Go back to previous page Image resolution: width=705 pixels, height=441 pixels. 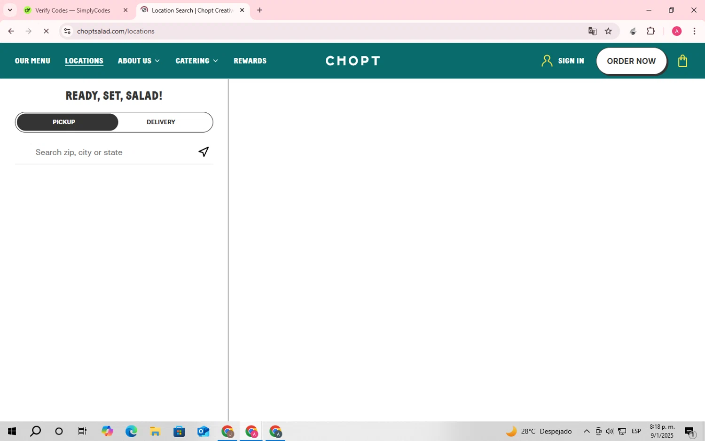[x=11, y=31]
